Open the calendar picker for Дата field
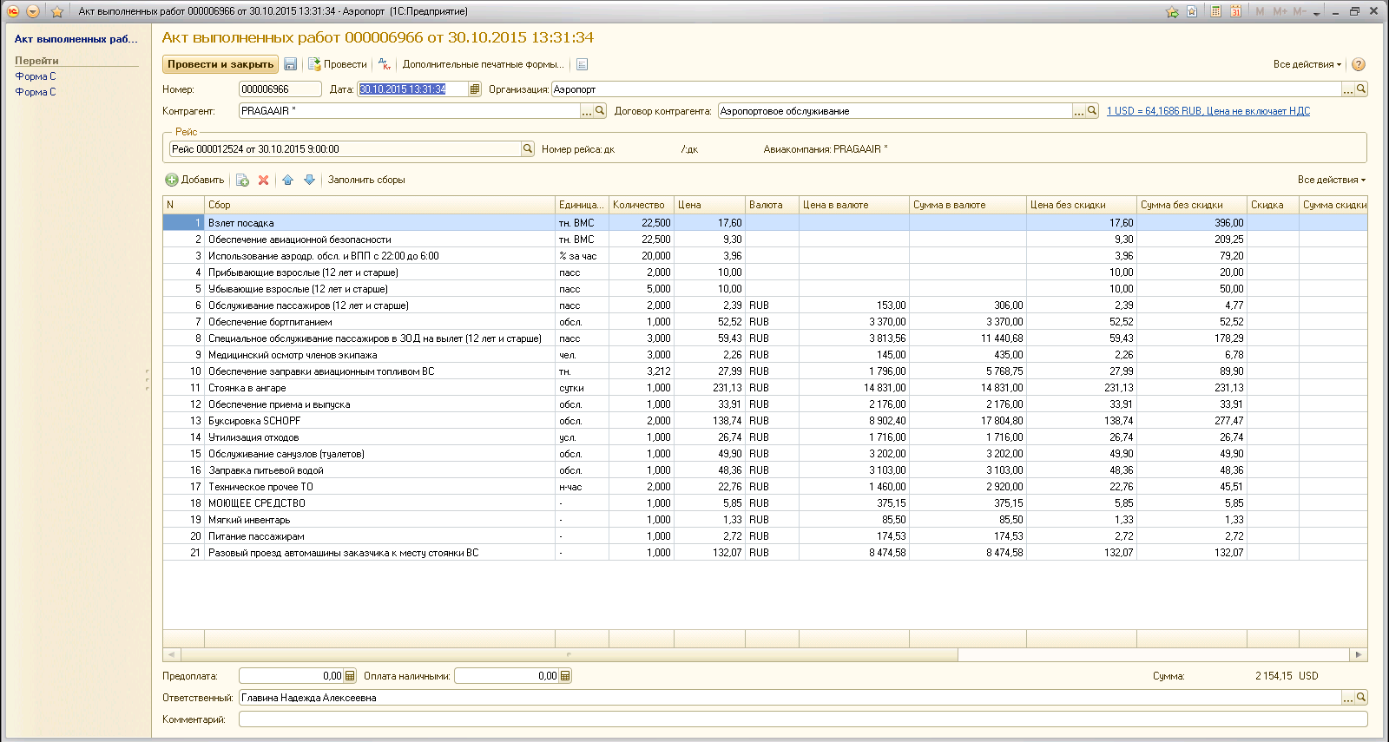The width and height of the screenshot is (1389, 742). point(475,89)
